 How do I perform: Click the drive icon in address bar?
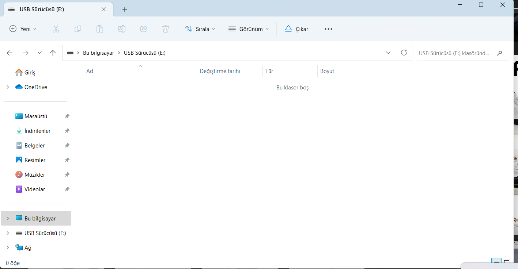[70, 53]
